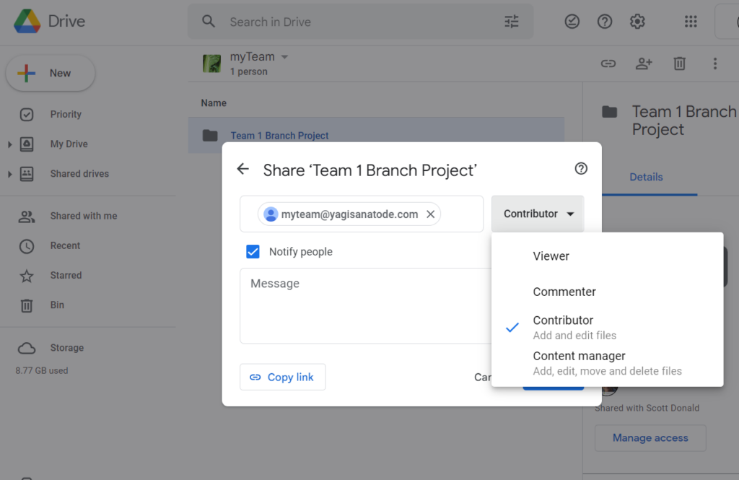739x480 pixels.
Task: Click the share person-plus icon
Action: [x=644, y=64]
